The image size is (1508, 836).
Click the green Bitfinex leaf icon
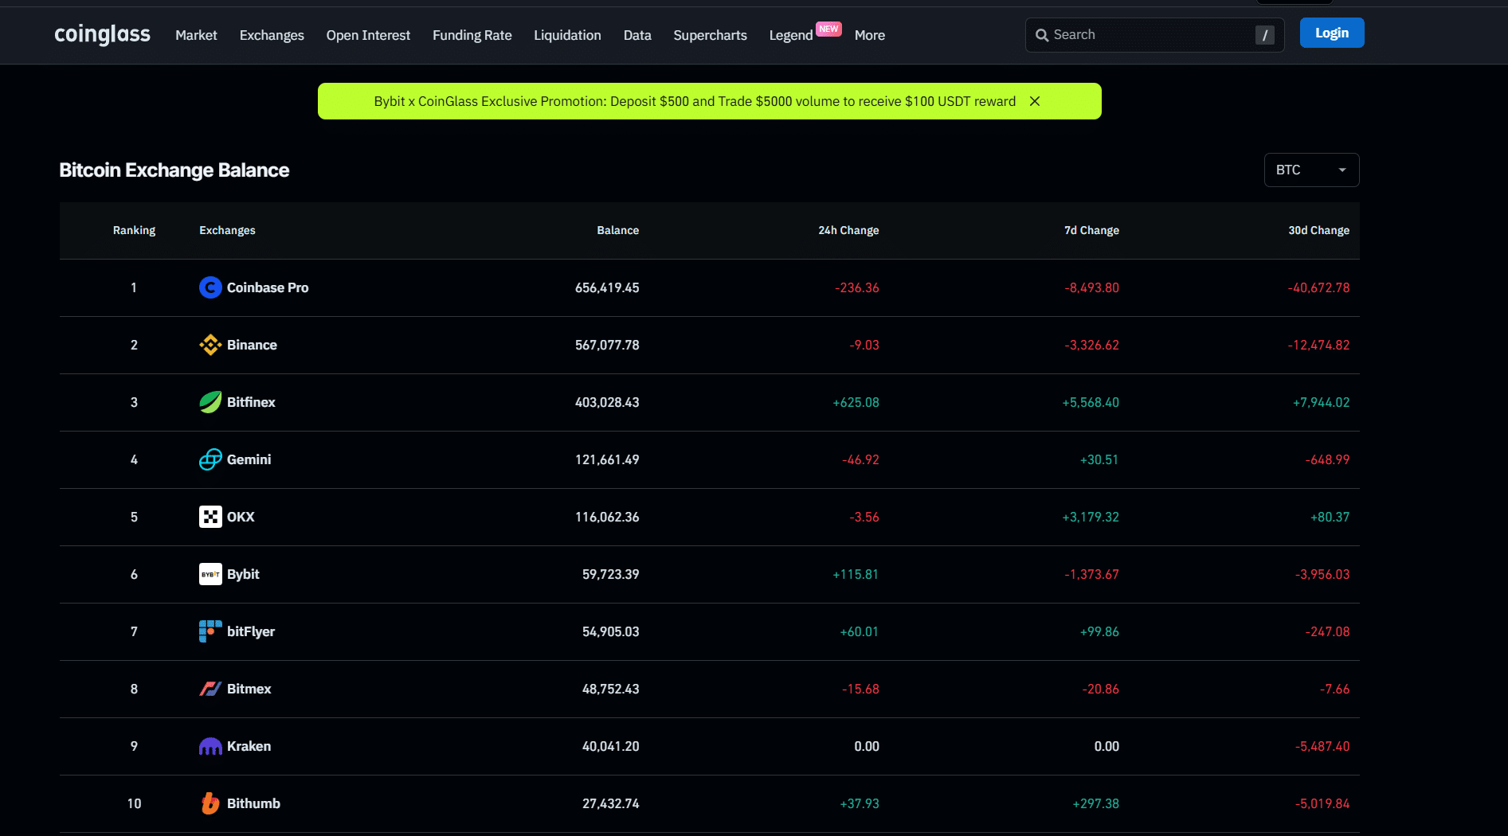click(210, 402)
